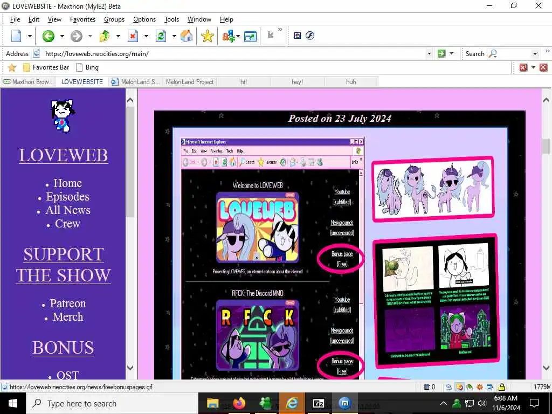The image size is (552, 414).
Task: Click the gray Forward arrow button
Action: pyautogui.click(x=76, y=36)
